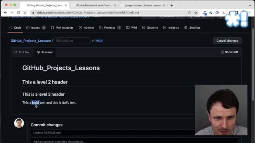
Task: Click the address bar URL
Action: [88, 13]
